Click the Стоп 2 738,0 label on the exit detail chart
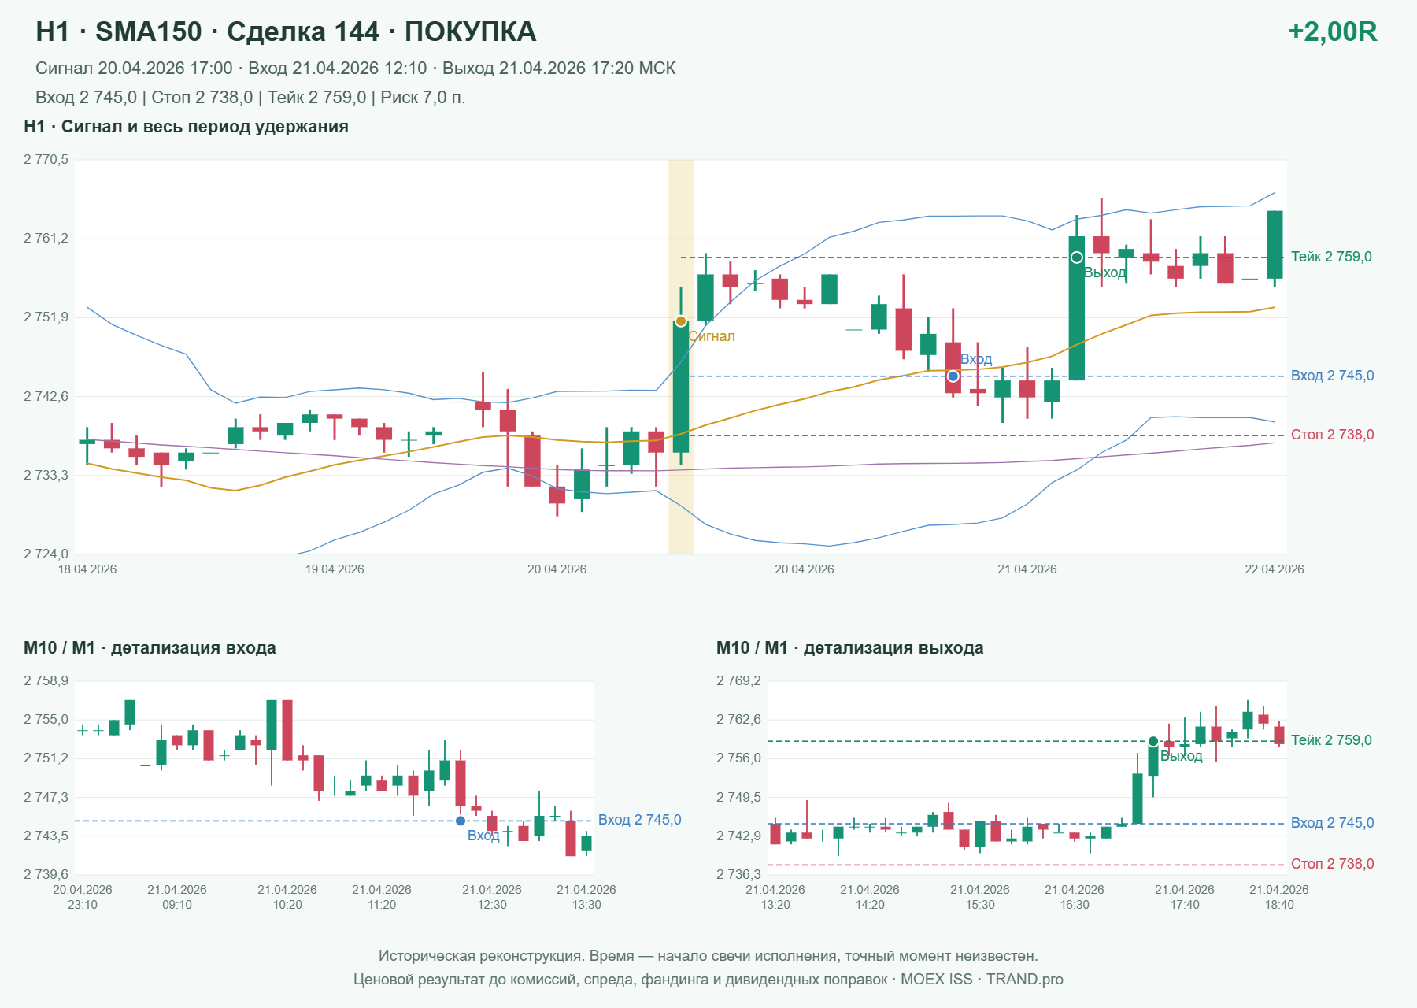 [1332, 864]
